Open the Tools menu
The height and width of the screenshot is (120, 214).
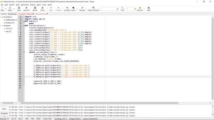pyautogui.click(x=44, y=5)
